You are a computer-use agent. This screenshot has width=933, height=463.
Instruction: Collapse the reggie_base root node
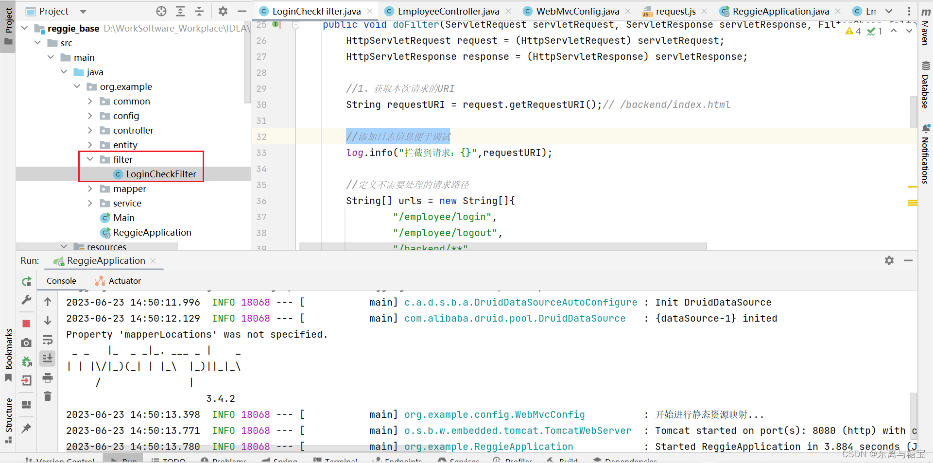(25, 28)
